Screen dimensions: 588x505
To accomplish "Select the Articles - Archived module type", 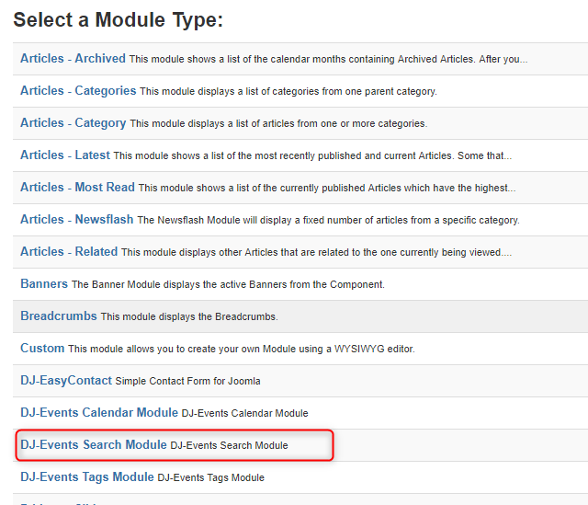I will click(x=73, y=59).
